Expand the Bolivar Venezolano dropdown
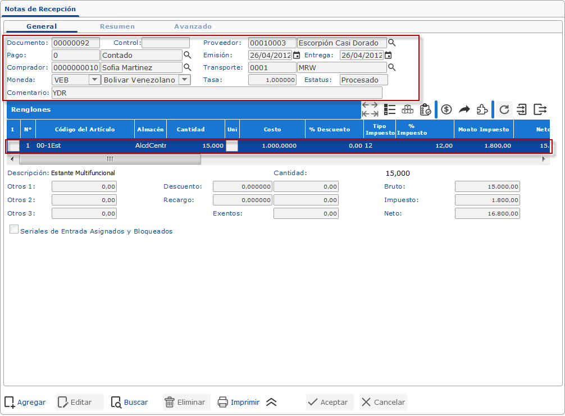Viewport: 565px width, 416px height. coord(184,80)
